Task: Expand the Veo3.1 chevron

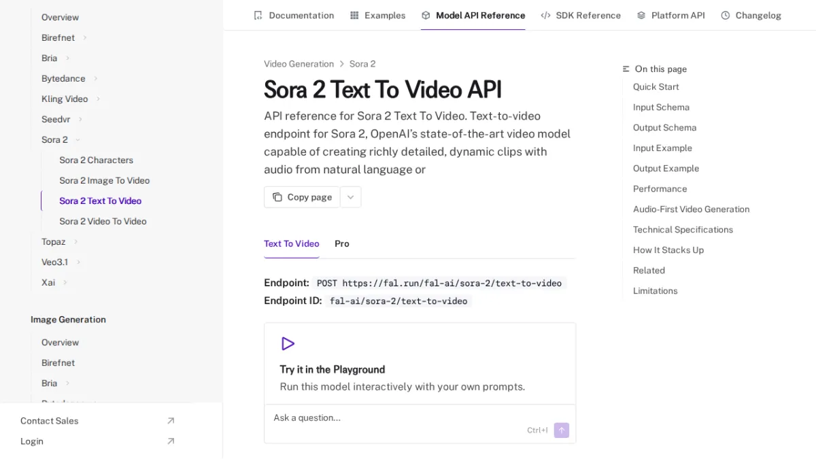Action: 78,262
